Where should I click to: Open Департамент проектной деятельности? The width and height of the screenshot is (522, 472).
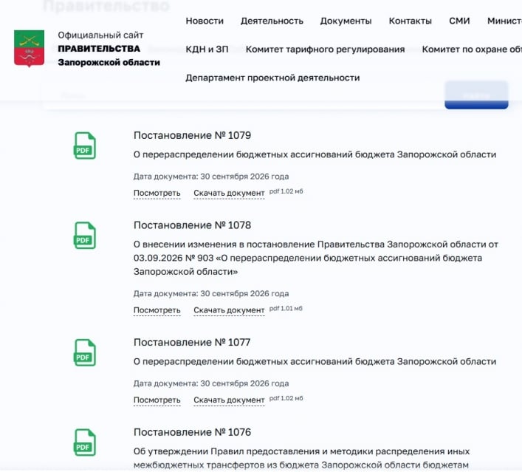click(x=272, y=78)
